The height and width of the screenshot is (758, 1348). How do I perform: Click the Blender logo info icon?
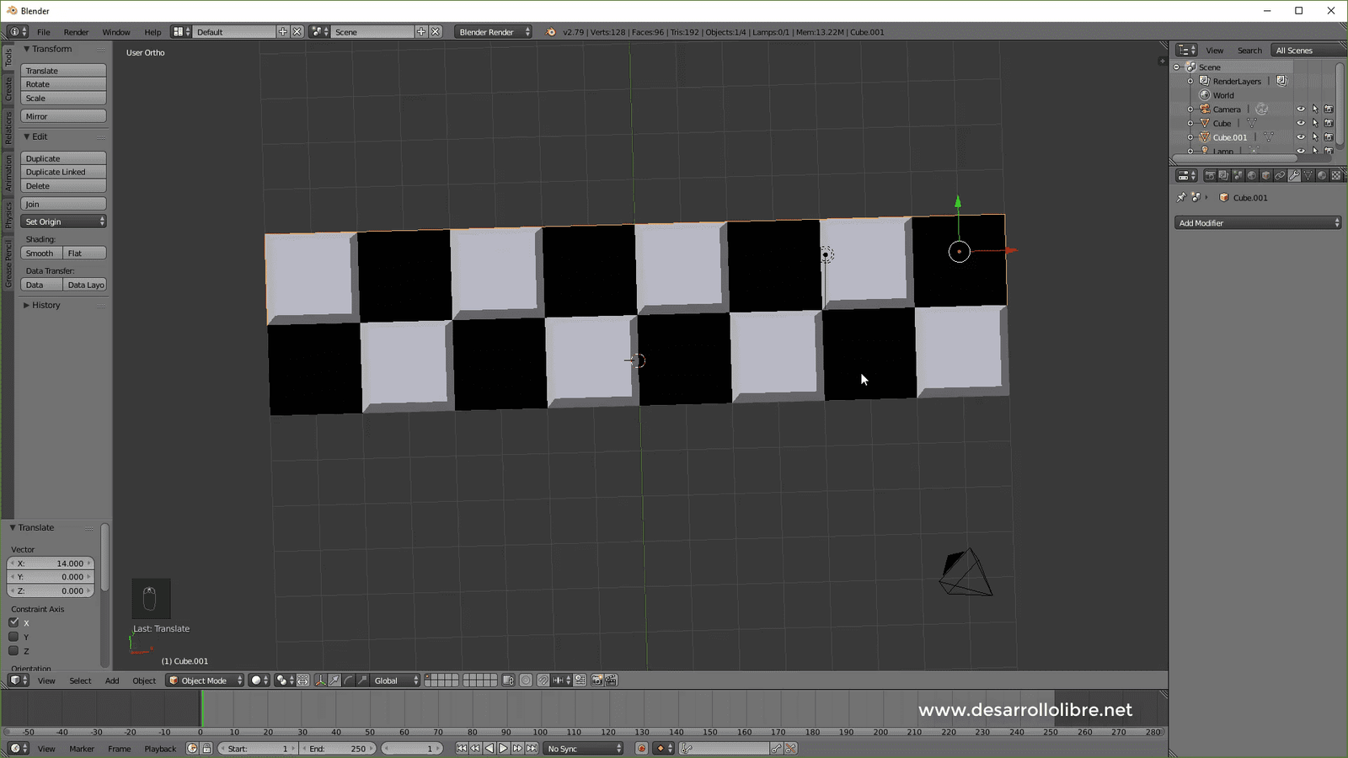tap(551, 32)
